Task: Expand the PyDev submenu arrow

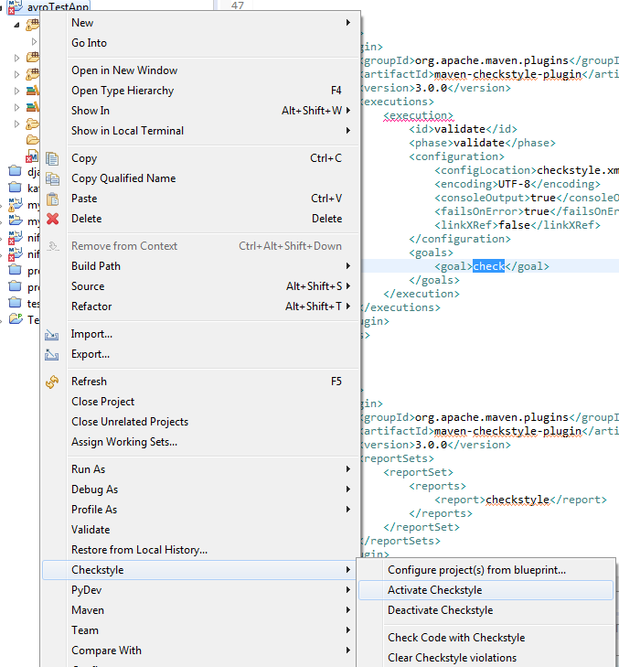Action: tap(348, 590)
